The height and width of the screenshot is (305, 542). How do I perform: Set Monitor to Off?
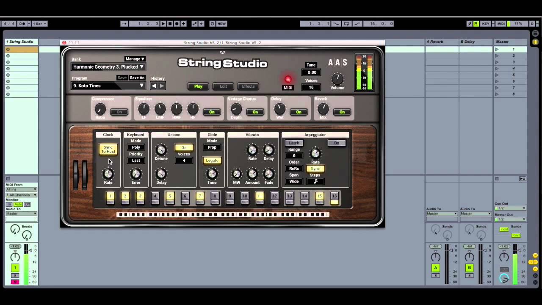click(x=27, y=204)
